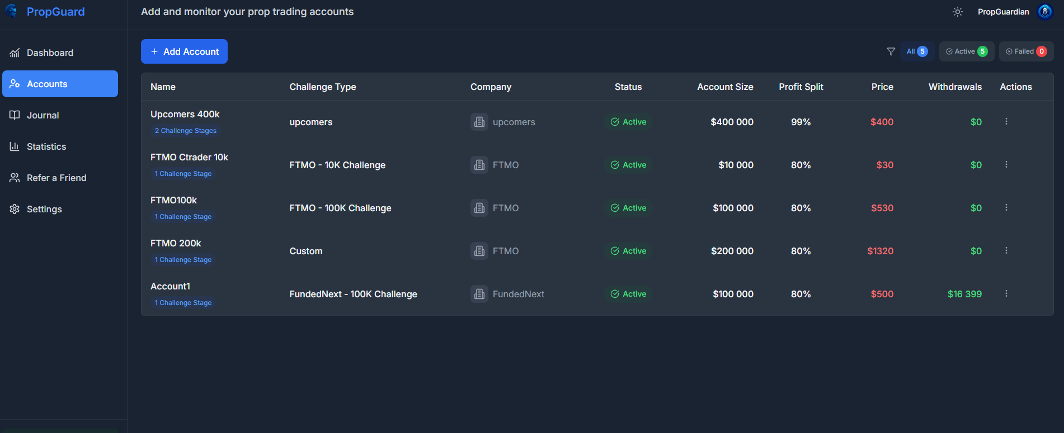Screen dimensions: 1064x433
Task: Click the Status column header
Action: [628, 87]
